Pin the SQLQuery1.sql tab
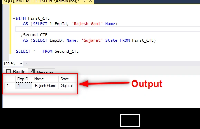Screen dimensions: 200x129 pos(84,1)
